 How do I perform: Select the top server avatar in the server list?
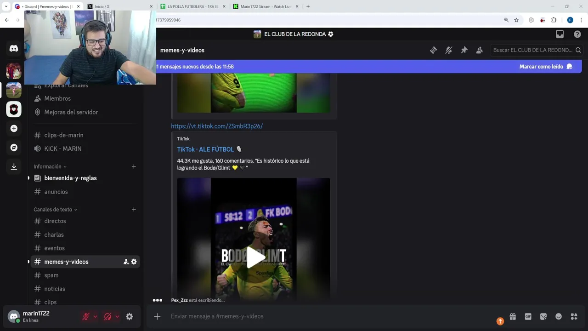tap(14, 71)
